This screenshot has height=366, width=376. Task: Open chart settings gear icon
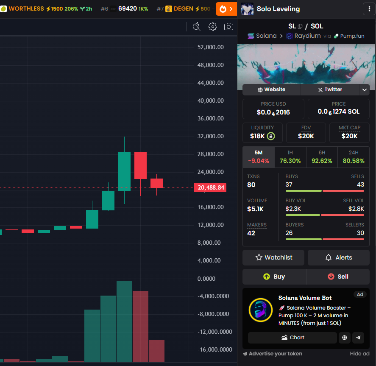[x=213, y=27]
